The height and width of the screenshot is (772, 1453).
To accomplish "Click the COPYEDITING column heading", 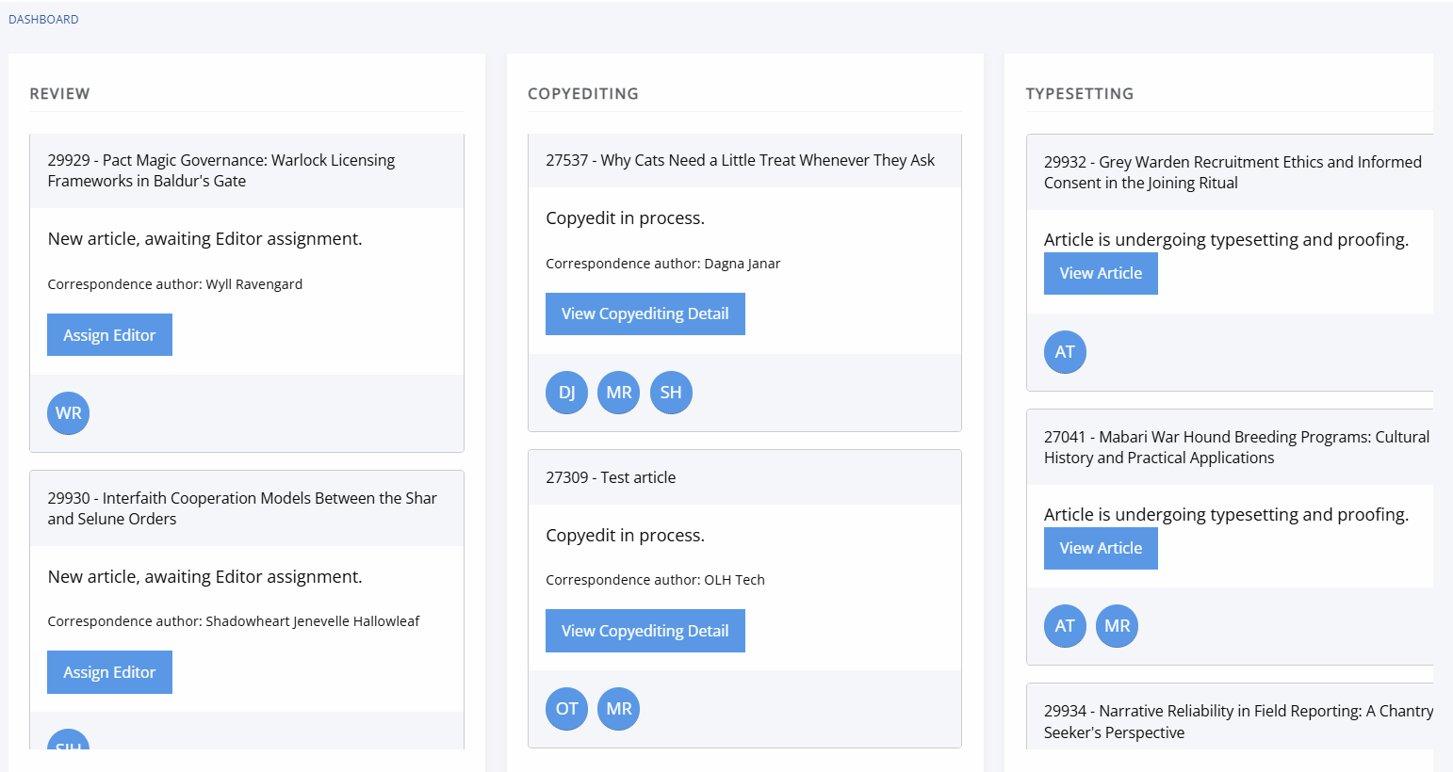I will 583,93.
